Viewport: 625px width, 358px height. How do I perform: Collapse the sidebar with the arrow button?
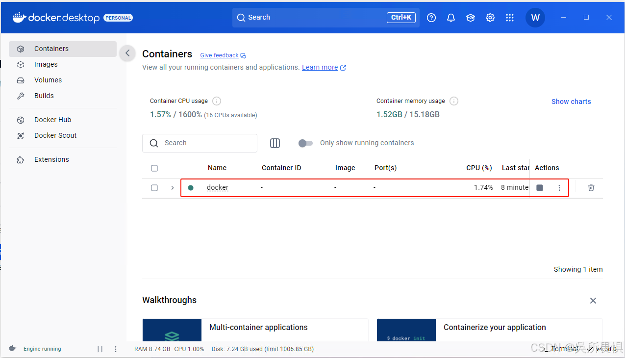tap(127, 53)
